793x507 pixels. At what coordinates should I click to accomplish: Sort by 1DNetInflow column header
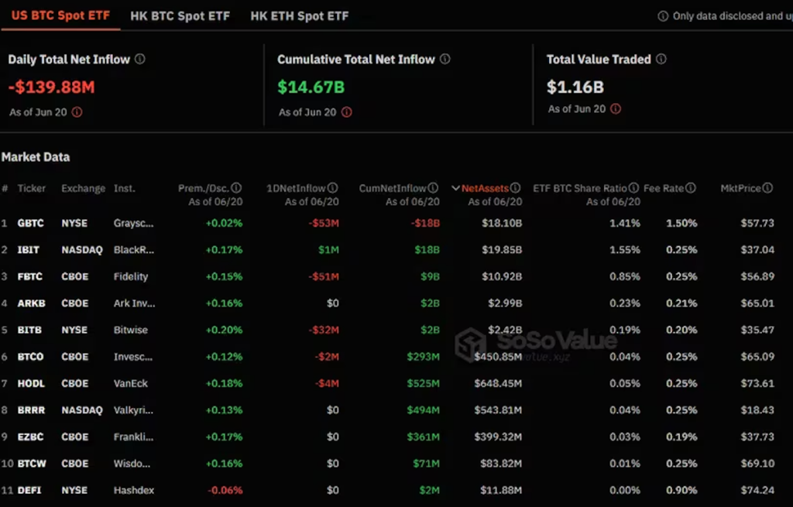click(x=296, y=189)
